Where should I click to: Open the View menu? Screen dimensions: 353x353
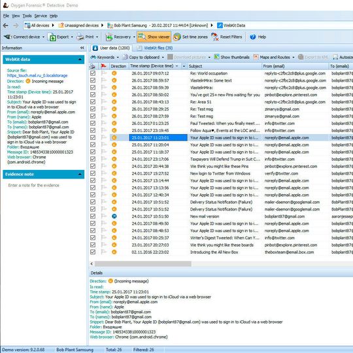point(16,16)
